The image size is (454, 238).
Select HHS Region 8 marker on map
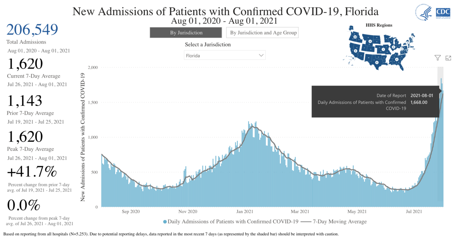pos(370,41)
